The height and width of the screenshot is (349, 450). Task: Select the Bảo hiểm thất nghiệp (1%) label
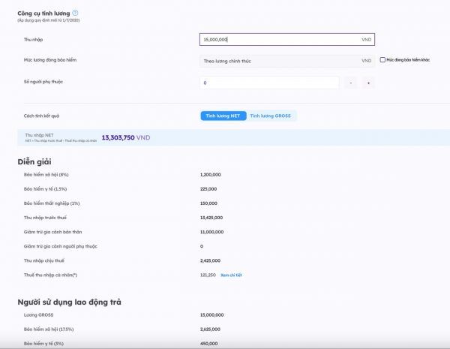point(52,203)
